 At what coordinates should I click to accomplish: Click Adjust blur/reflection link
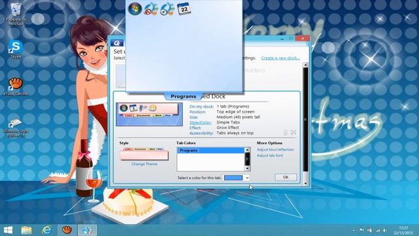pos(275,149)
